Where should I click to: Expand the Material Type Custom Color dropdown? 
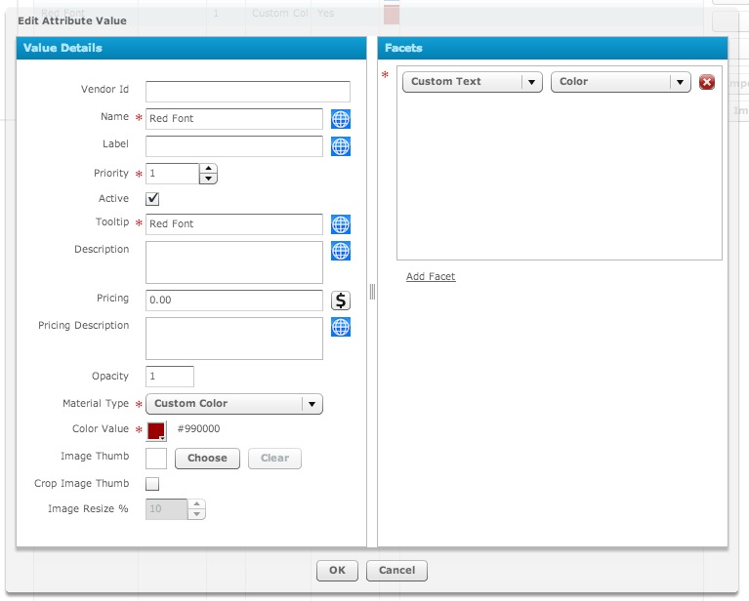(x=234, y=404)
